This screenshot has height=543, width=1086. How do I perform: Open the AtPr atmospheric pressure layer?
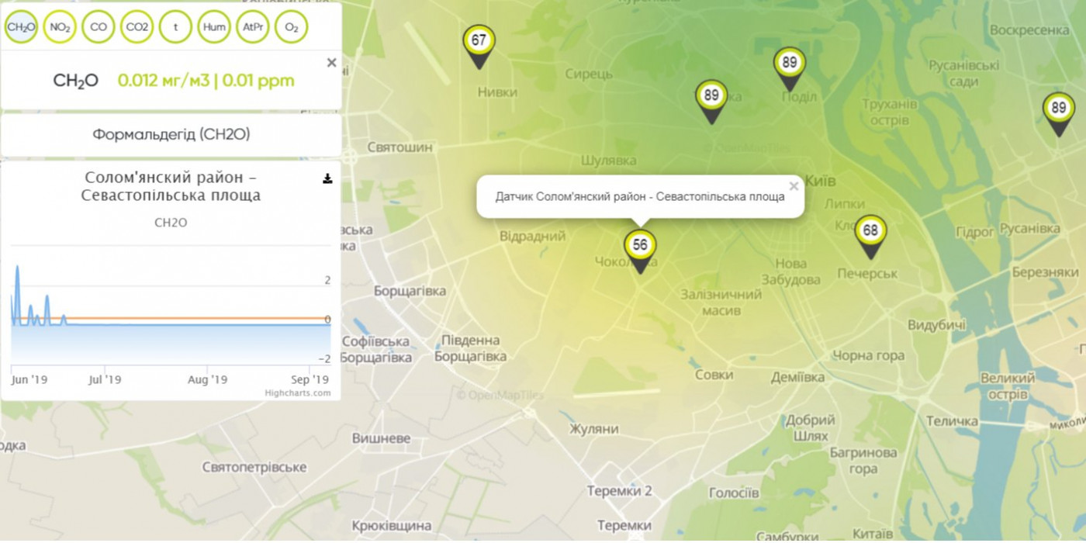tap(253, 27)
